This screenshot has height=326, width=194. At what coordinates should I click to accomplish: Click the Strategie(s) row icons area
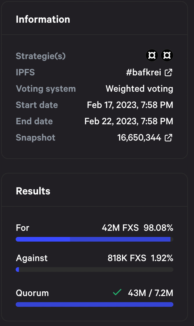coord(159,55)
